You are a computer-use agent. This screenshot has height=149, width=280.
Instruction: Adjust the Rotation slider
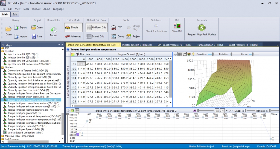(x=235, y=54)
